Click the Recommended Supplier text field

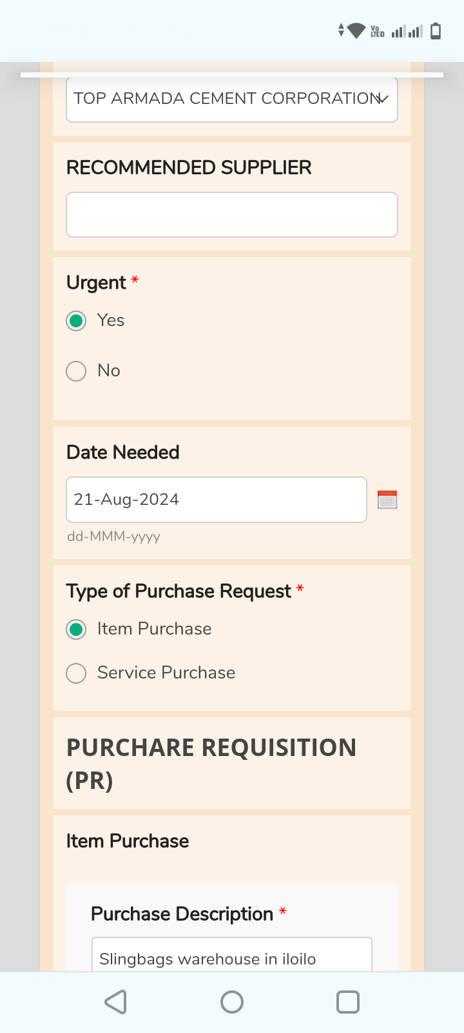point(232,214)
